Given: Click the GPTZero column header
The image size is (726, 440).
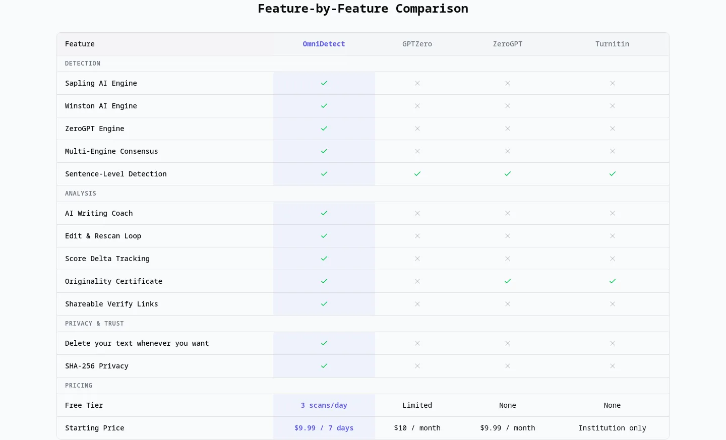Looking at the screenshot, I should point(417,44).
